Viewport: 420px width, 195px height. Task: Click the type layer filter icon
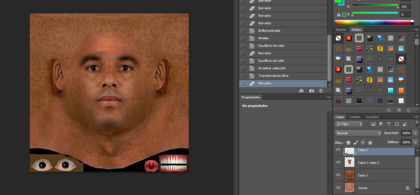point(389,124)
